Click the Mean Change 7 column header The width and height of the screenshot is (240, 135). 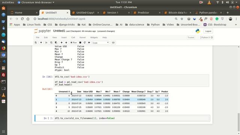pyautogui.click(x=138, y=91)
